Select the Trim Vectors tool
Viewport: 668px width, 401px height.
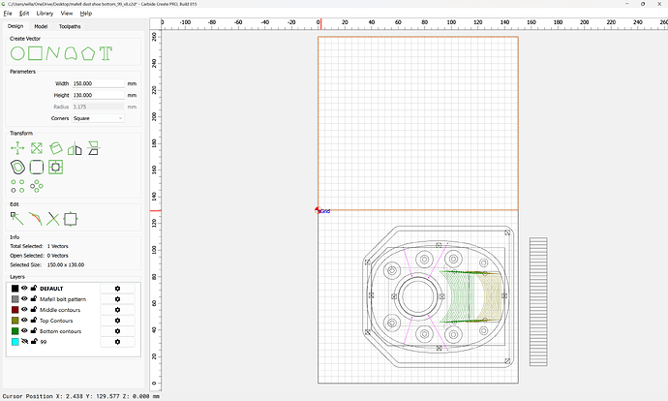pyautogui.click(x=36, y=219)
